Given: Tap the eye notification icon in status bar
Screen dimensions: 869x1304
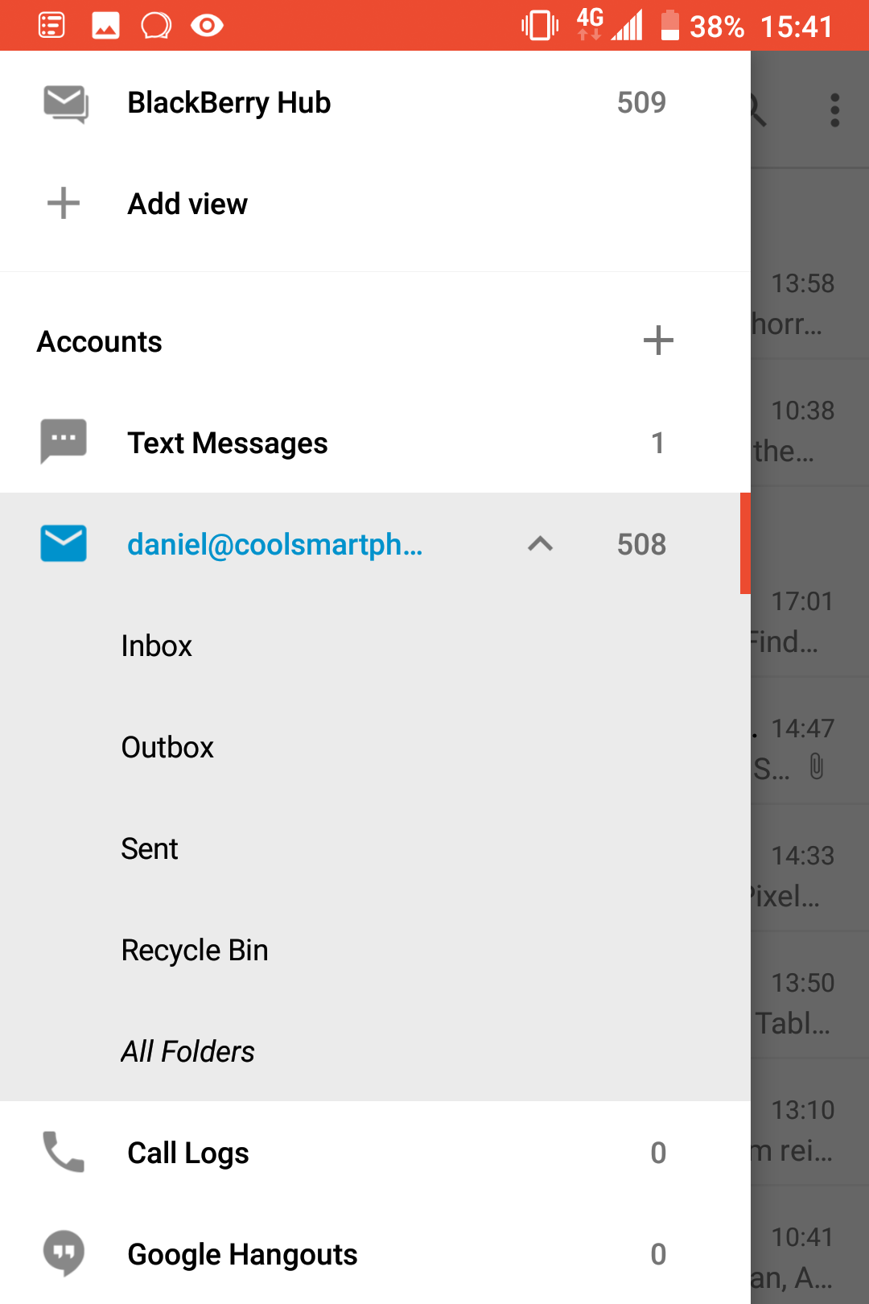Looking at the screenshot, I should point(207,26).
